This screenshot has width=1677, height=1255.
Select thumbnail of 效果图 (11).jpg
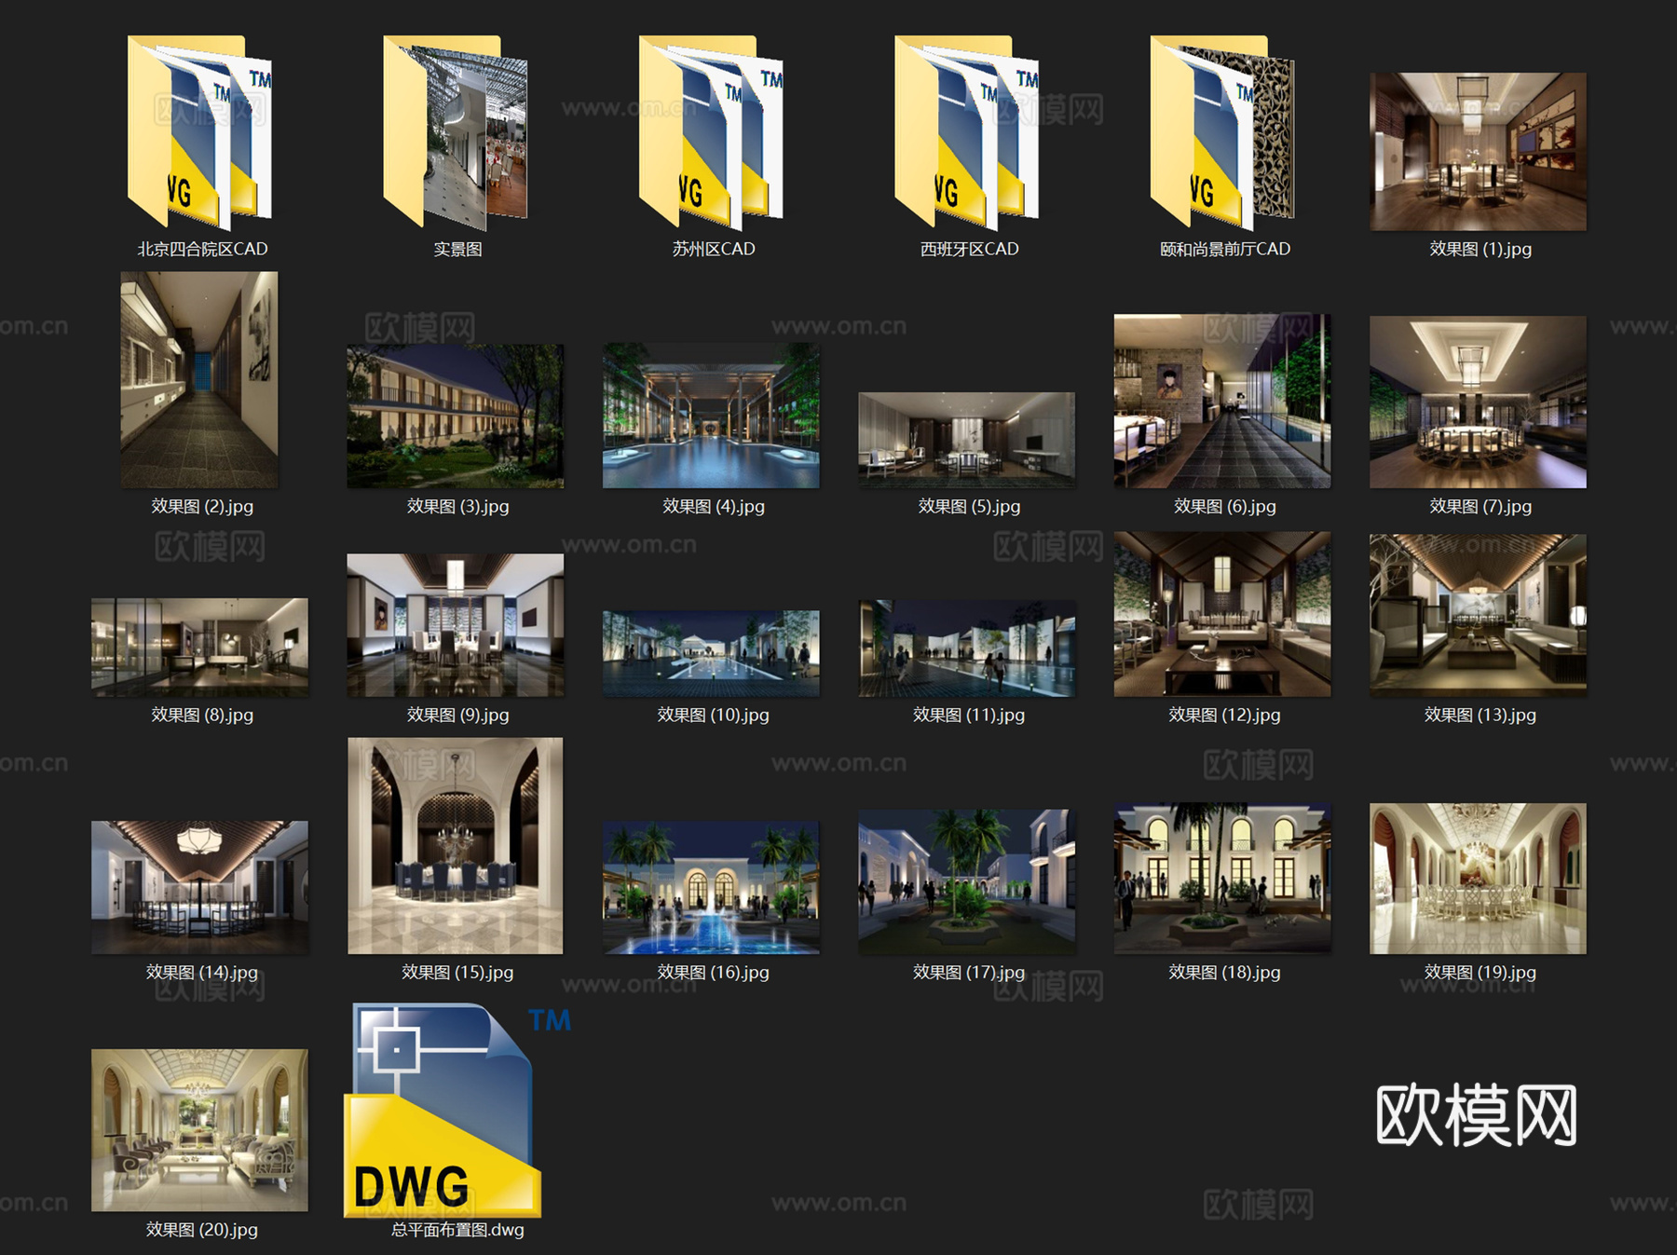pyautogui.click(x=967, y=648)
